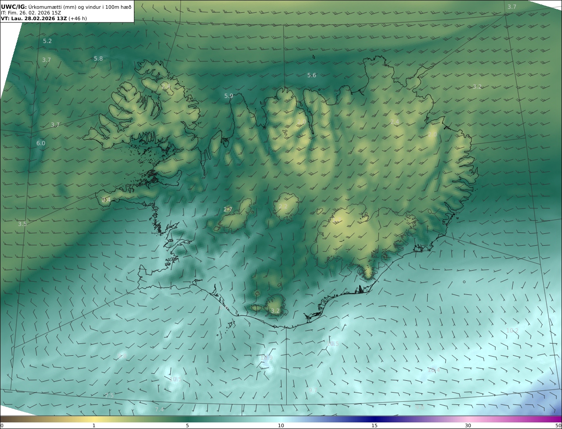Viewport: 562px width, 429px height.
Task: Click the 6.0 value label
Action: pyautogui.click(x=41, y=143)
